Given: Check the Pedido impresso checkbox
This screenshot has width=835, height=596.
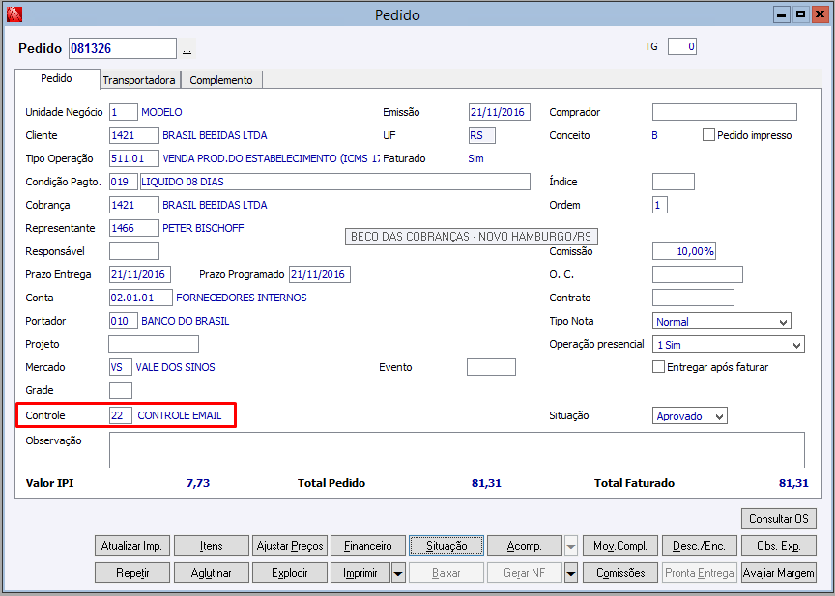Looking at the screenshot, I should coord(708,135).
